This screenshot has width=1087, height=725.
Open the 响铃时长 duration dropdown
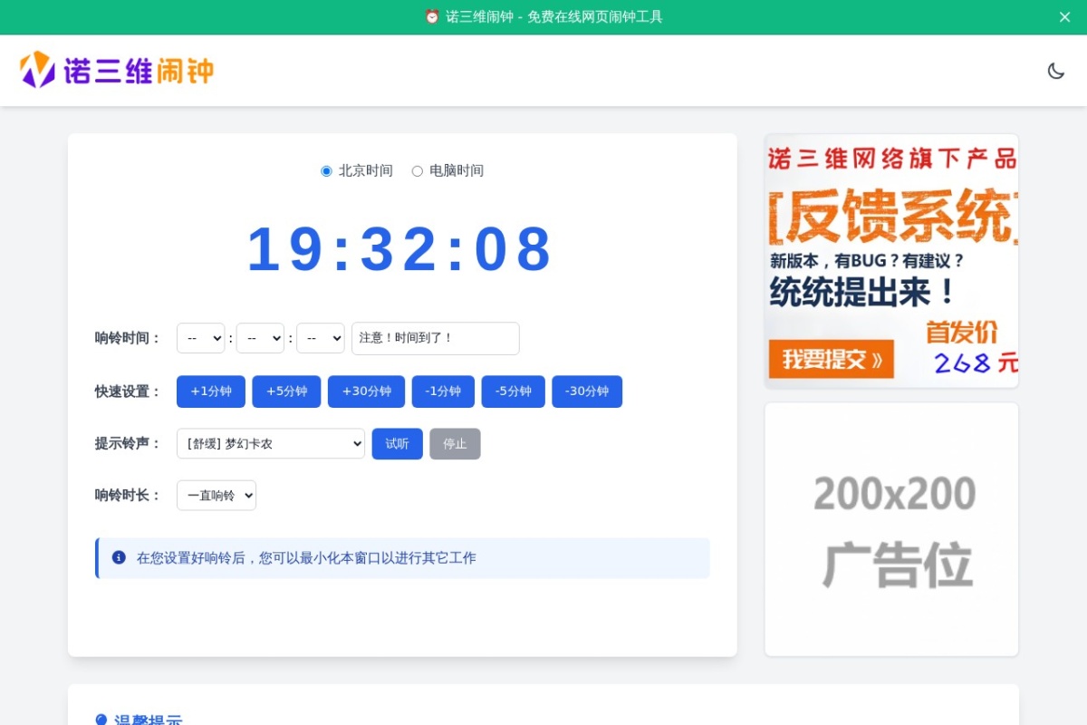click(x=216, y=495)
